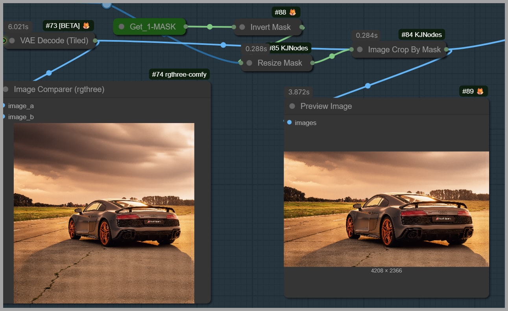Toggle the image_a input port
Screen dimensions: 508x311
(4, 106)
